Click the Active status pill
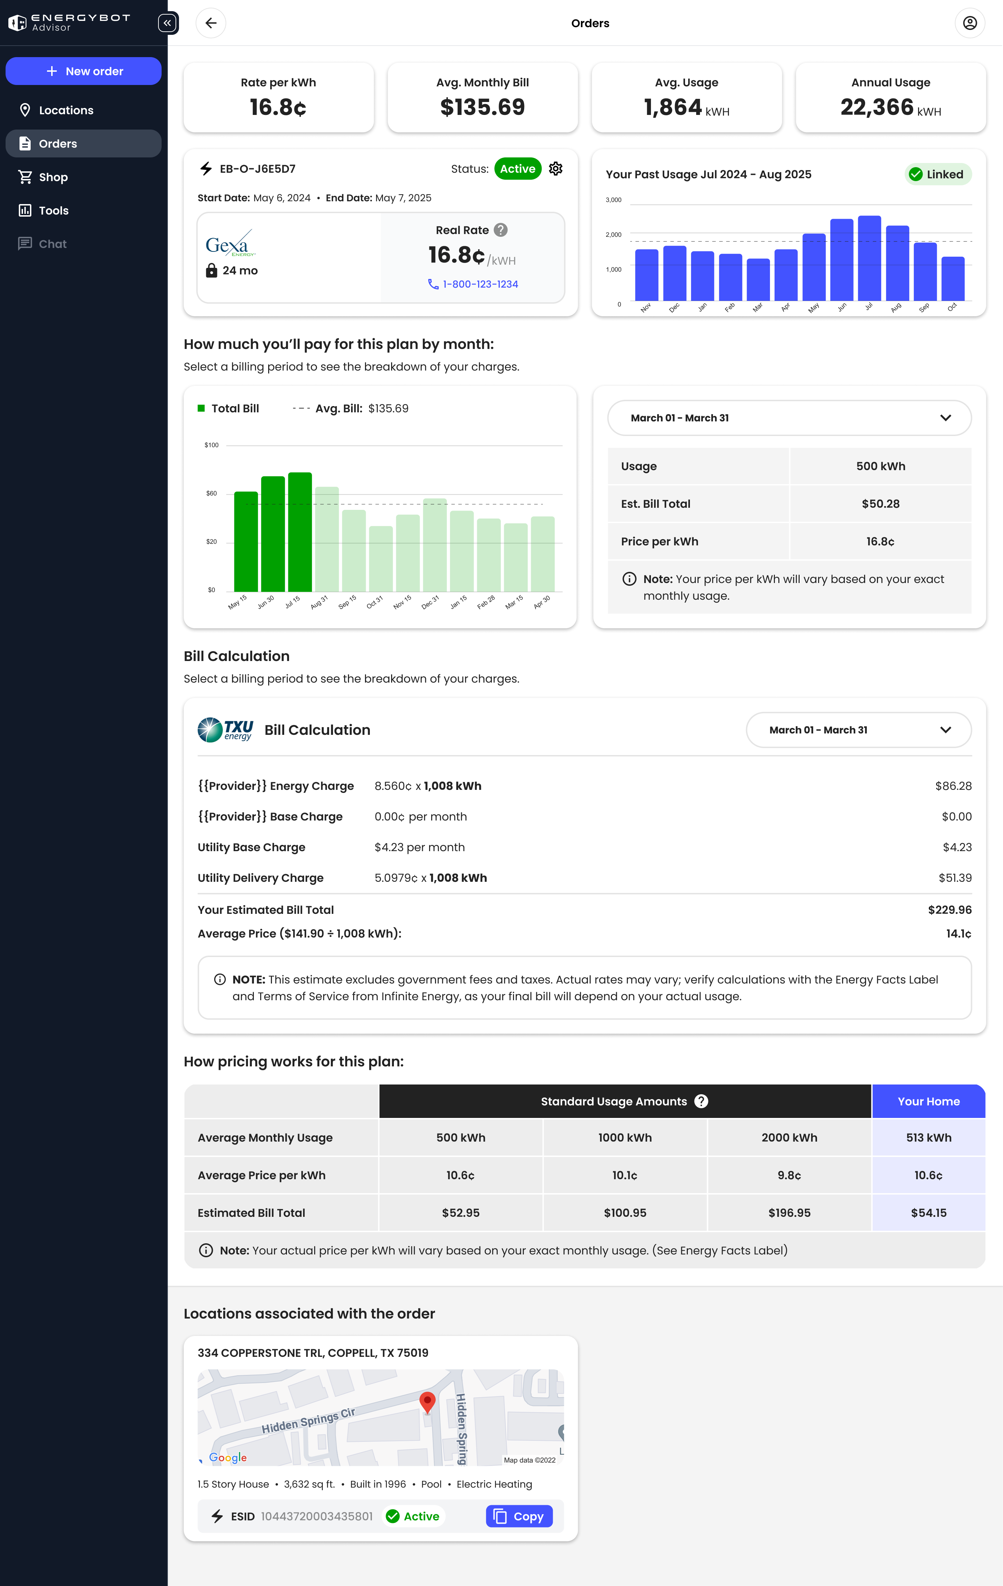 pos(517,169)
